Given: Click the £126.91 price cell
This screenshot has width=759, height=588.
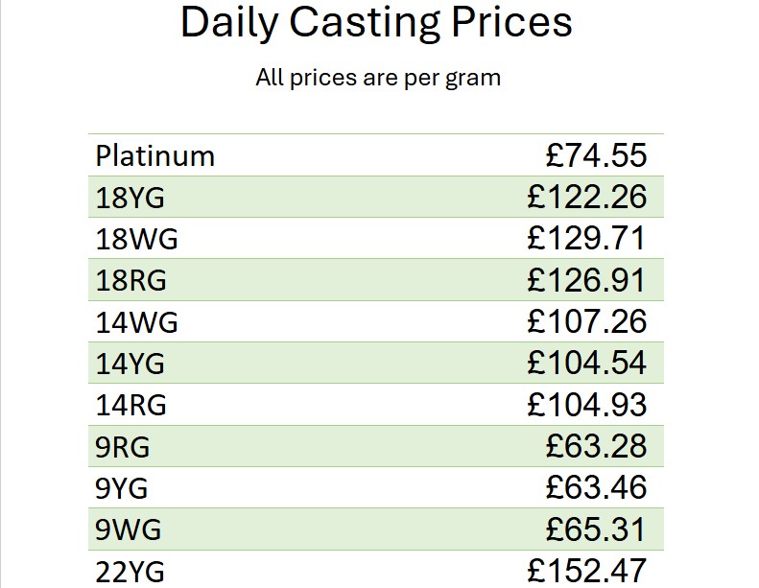Looking at the screenshot, I should [587, 280].
